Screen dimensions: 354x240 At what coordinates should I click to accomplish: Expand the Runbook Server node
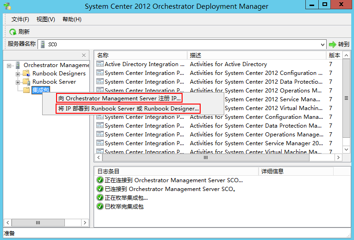click(18, 82)
